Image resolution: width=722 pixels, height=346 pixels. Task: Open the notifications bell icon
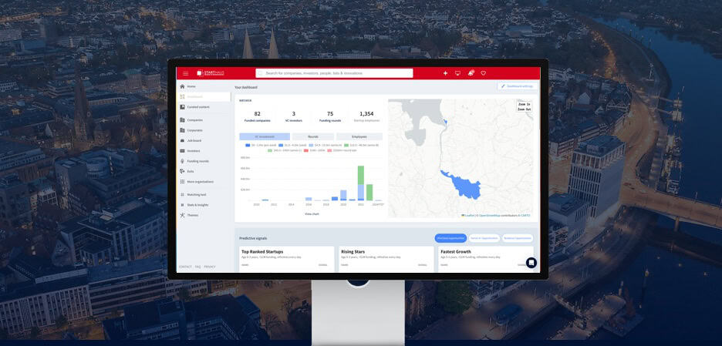pos(471,72)
